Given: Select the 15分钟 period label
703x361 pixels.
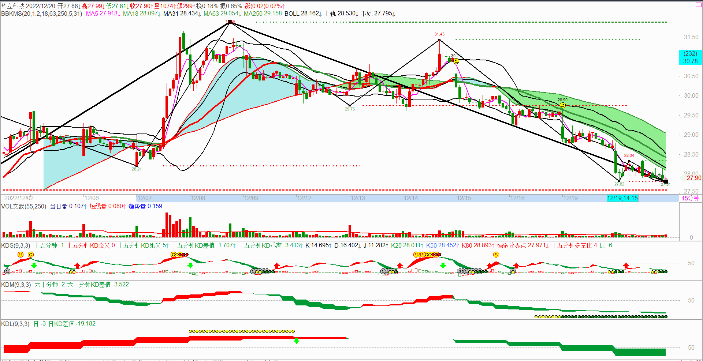Looking at the screenshot, I should pyautogui.click(x=690, y=198).
